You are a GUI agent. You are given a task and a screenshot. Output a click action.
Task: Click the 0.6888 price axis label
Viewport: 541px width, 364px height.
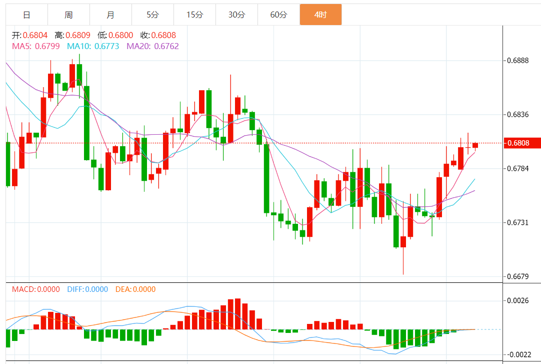[x=518, y=61]
